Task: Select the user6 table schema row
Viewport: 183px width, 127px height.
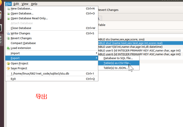Action: pos(141,54)
